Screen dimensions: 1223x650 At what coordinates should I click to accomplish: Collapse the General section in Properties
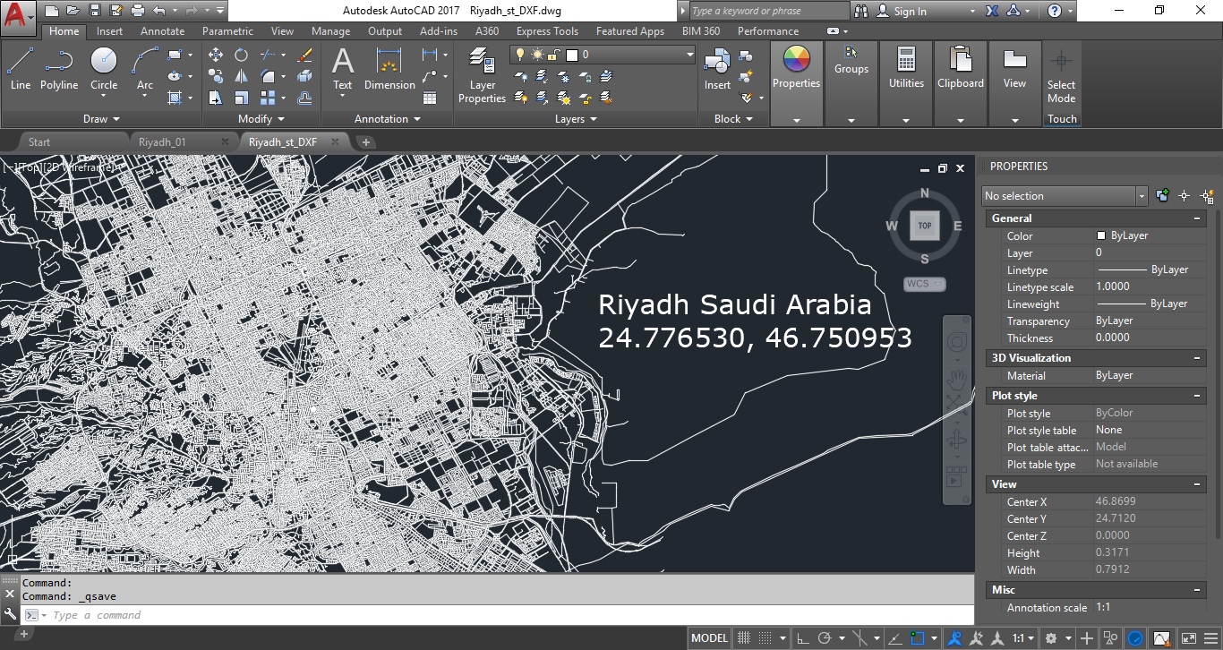pos(1196,218)
